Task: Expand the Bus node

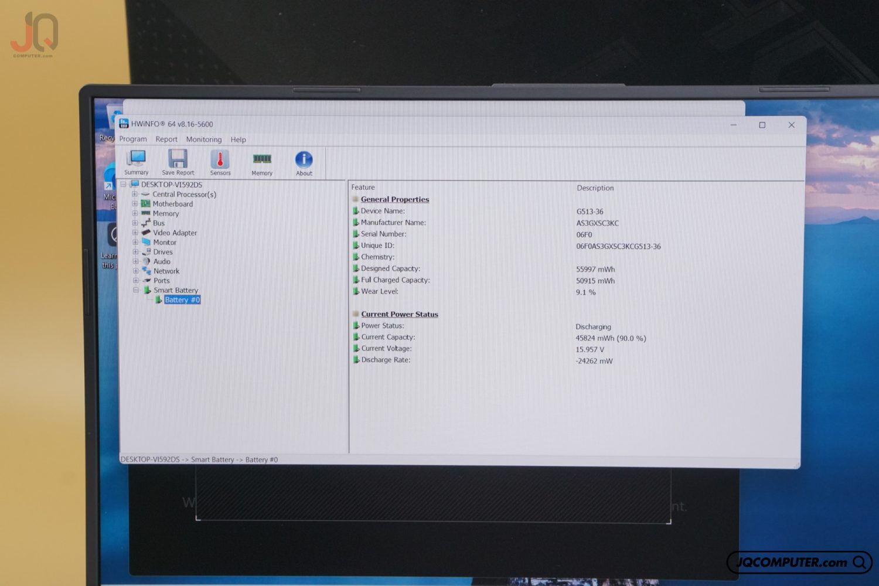Action: 135,223
